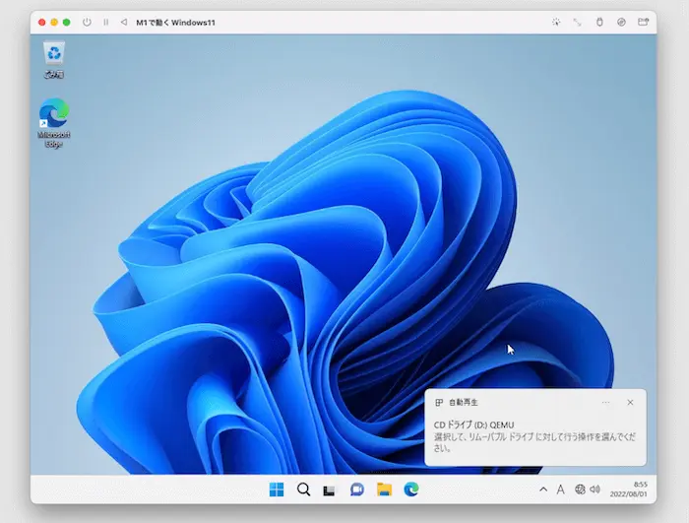Click the restart triangle icon in title bar

124,22
